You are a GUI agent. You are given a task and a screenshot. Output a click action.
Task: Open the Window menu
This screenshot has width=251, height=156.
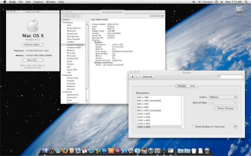[51, 2]
